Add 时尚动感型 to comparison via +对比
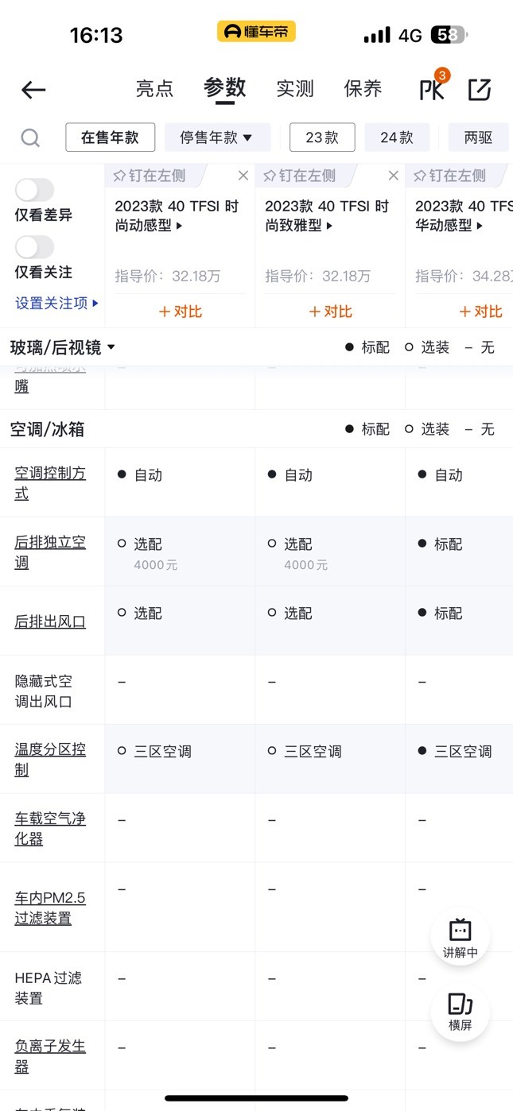Screen dimensions: 513x1111 pyautogui.click(x=181, y=312)
